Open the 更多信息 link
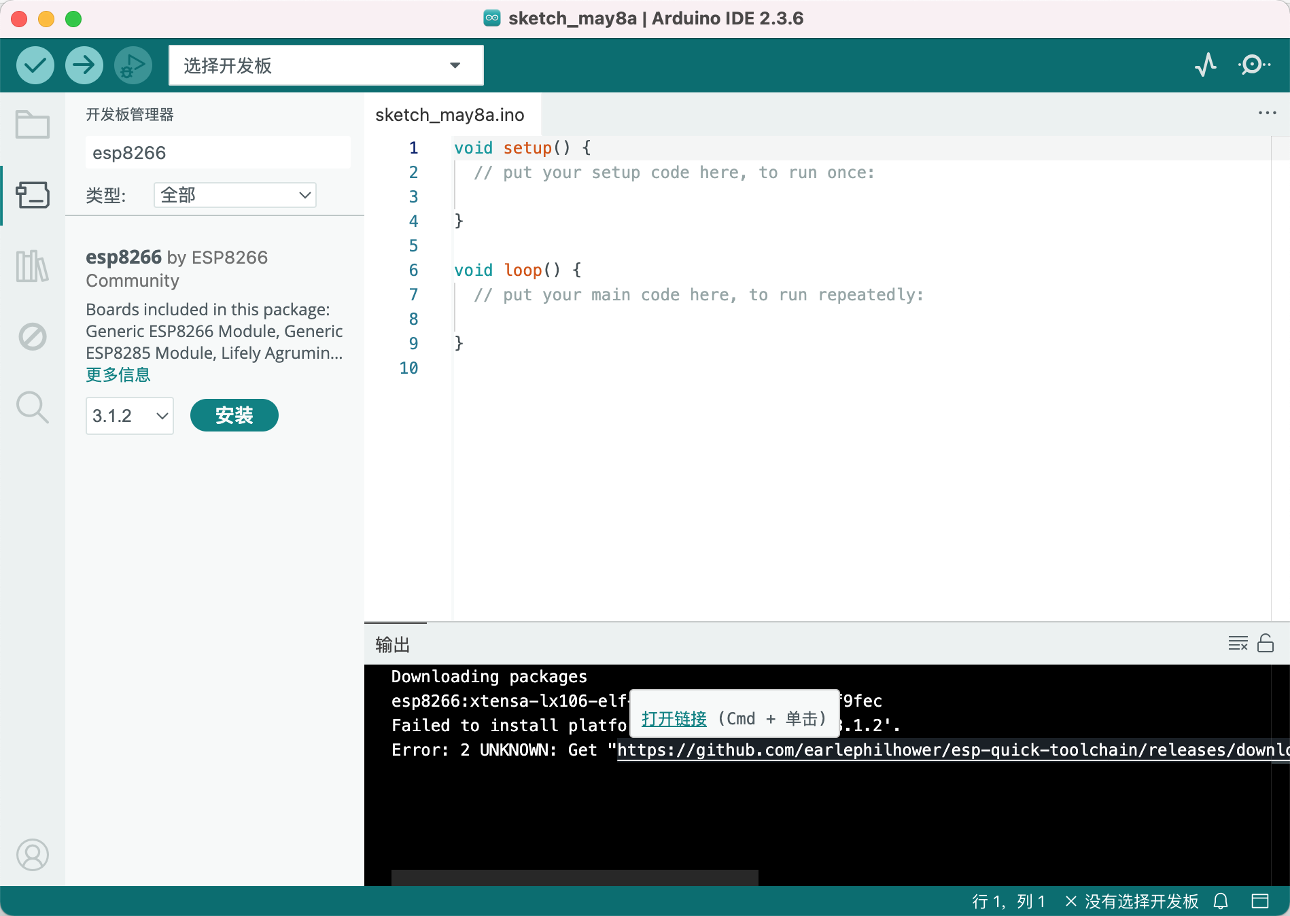Image resolution: width=1290 pixels, height=916 pixels. click(118, 374)
